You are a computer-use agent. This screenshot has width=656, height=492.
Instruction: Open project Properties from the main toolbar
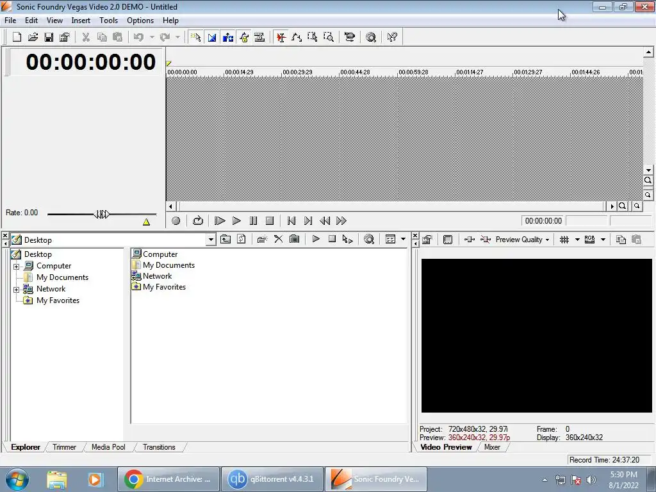coord(65,37)
